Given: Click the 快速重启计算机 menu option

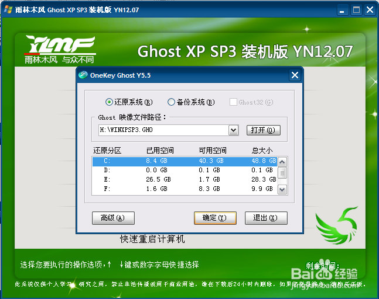Looking at the screenshot, I should pyautogui.click(x=152, y=239).
